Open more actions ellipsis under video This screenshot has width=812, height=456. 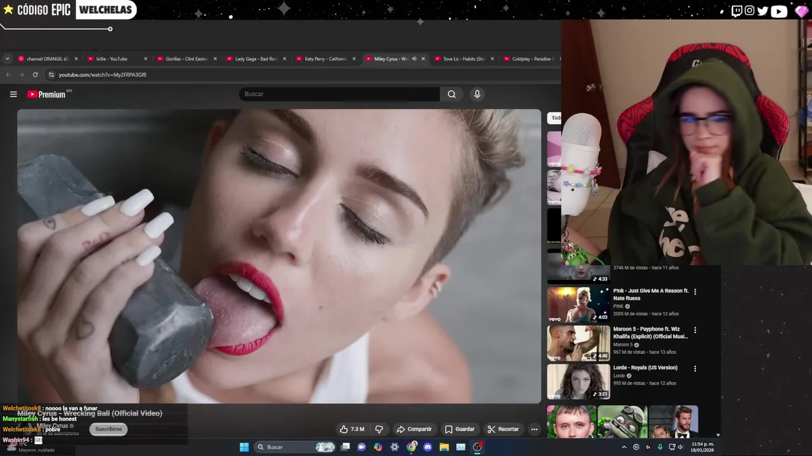[x=534, y=429]
